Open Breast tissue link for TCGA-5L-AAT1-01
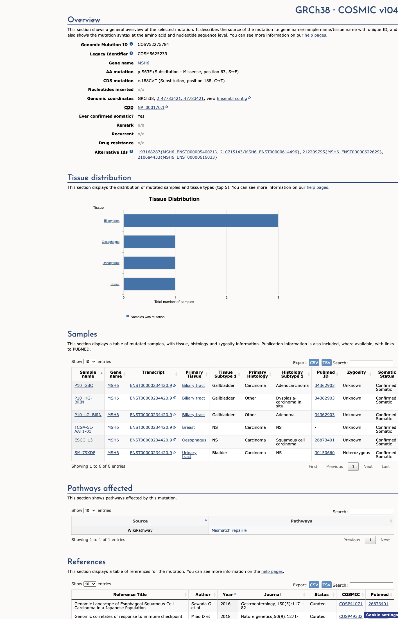 [188, 427]
